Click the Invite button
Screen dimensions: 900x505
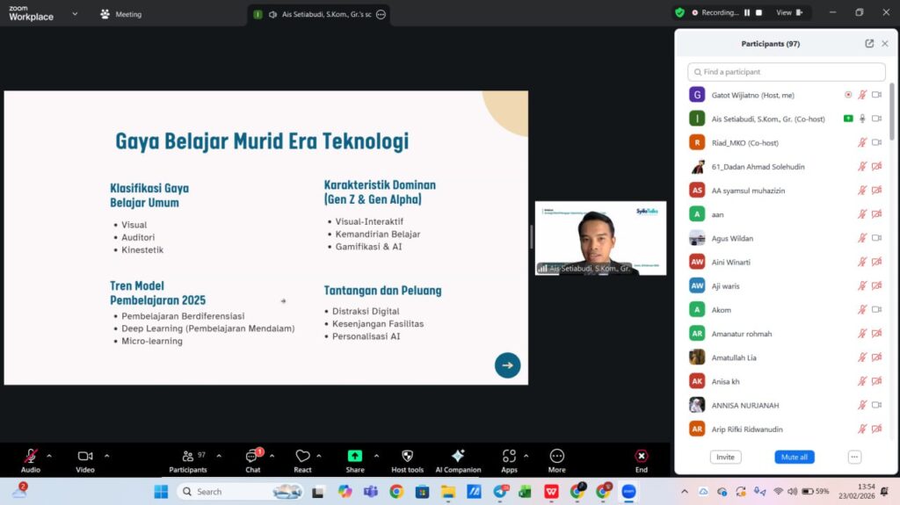pyautogui.click(x=725, y=458)
